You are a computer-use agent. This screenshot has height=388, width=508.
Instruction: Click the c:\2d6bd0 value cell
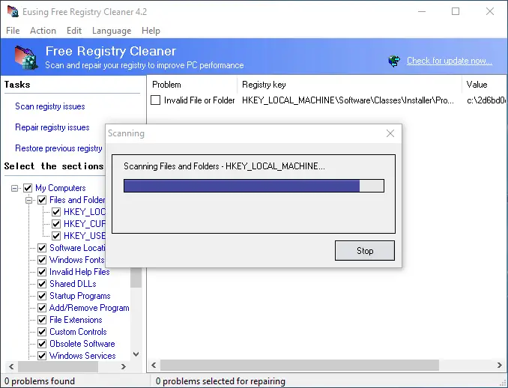(x=486, y=100)
